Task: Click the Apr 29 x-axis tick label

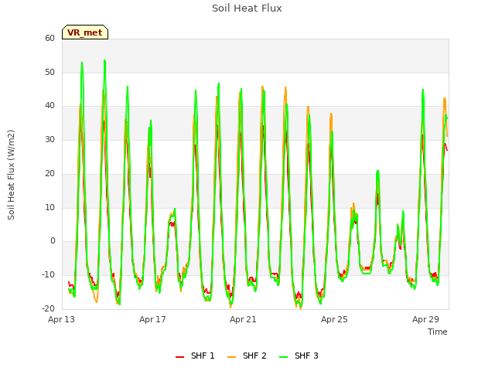Action: point(425,319)
